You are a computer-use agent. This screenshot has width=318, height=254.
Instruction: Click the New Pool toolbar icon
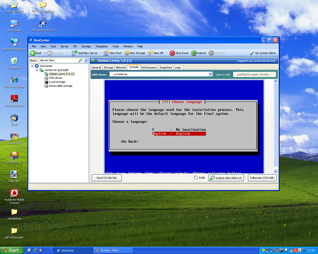(106, 53)
